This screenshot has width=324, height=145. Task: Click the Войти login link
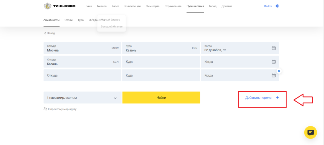click(268, 6)
